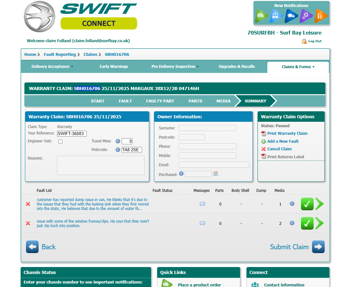The image size is (351, 287).
Task: Click the owner Email input field
Action: (x=214, y=165)
